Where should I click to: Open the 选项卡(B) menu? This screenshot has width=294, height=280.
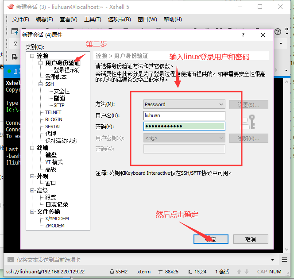(x=119, y=19)
